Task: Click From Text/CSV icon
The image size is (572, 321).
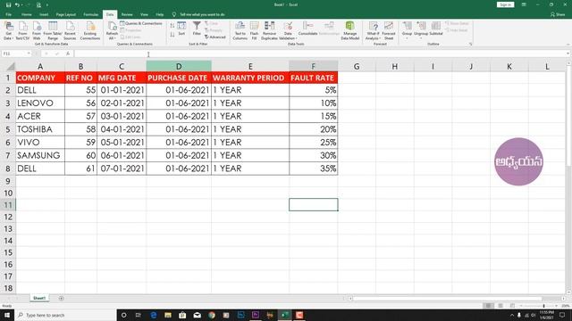Action: coord(22,31)
